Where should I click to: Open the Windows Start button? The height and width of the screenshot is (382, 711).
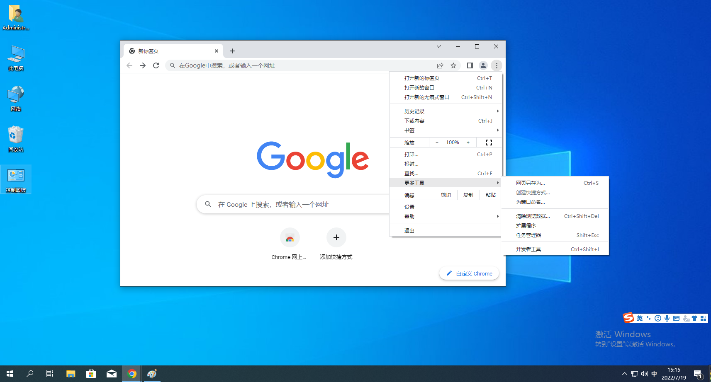tap(10, 374)
